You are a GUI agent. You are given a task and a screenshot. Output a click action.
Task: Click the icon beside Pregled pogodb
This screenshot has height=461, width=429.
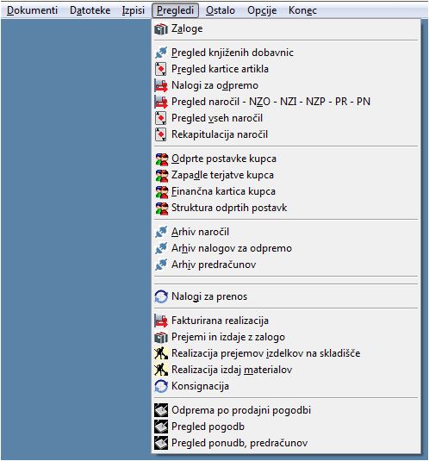coord(161,427)
